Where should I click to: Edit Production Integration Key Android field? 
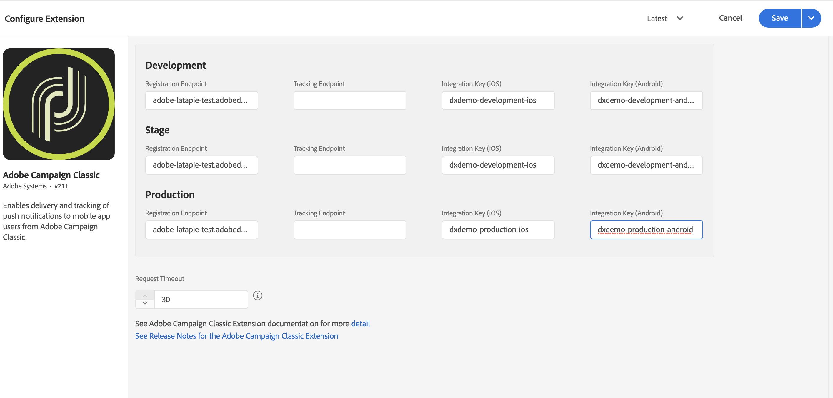point(646,230)
